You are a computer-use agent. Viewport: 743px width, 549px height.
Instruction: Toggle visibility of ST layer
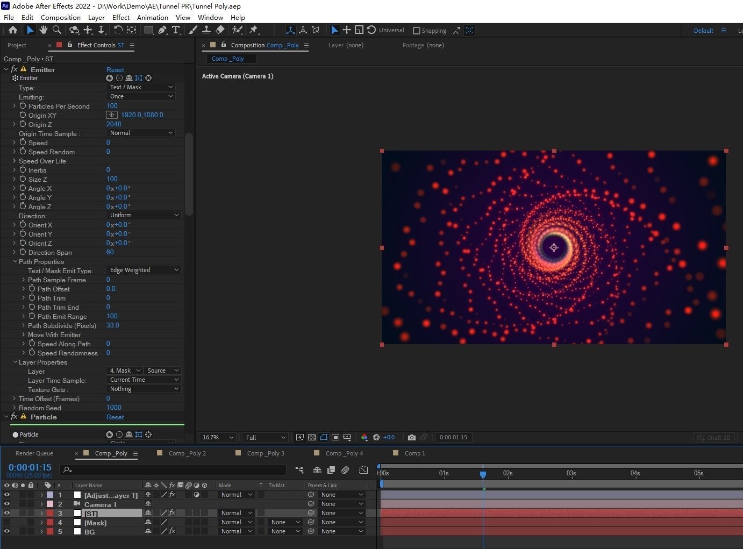tap(7, 513)
